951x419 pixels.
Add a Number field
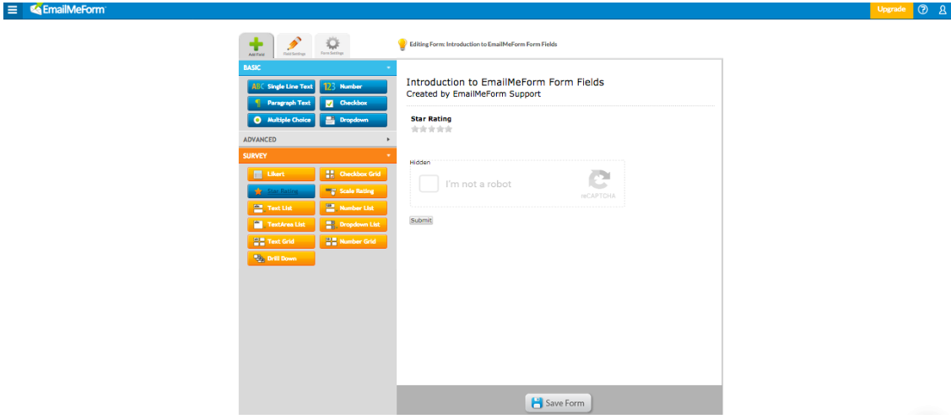point(354,87)
